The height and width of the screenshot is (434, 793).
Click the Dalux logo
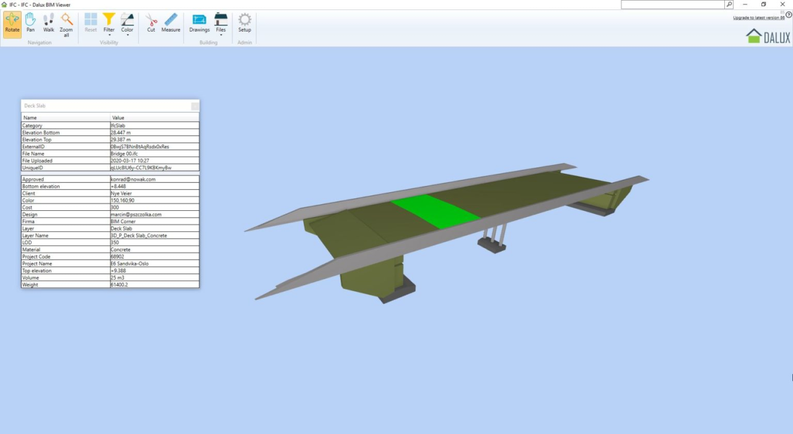(768, 37)
